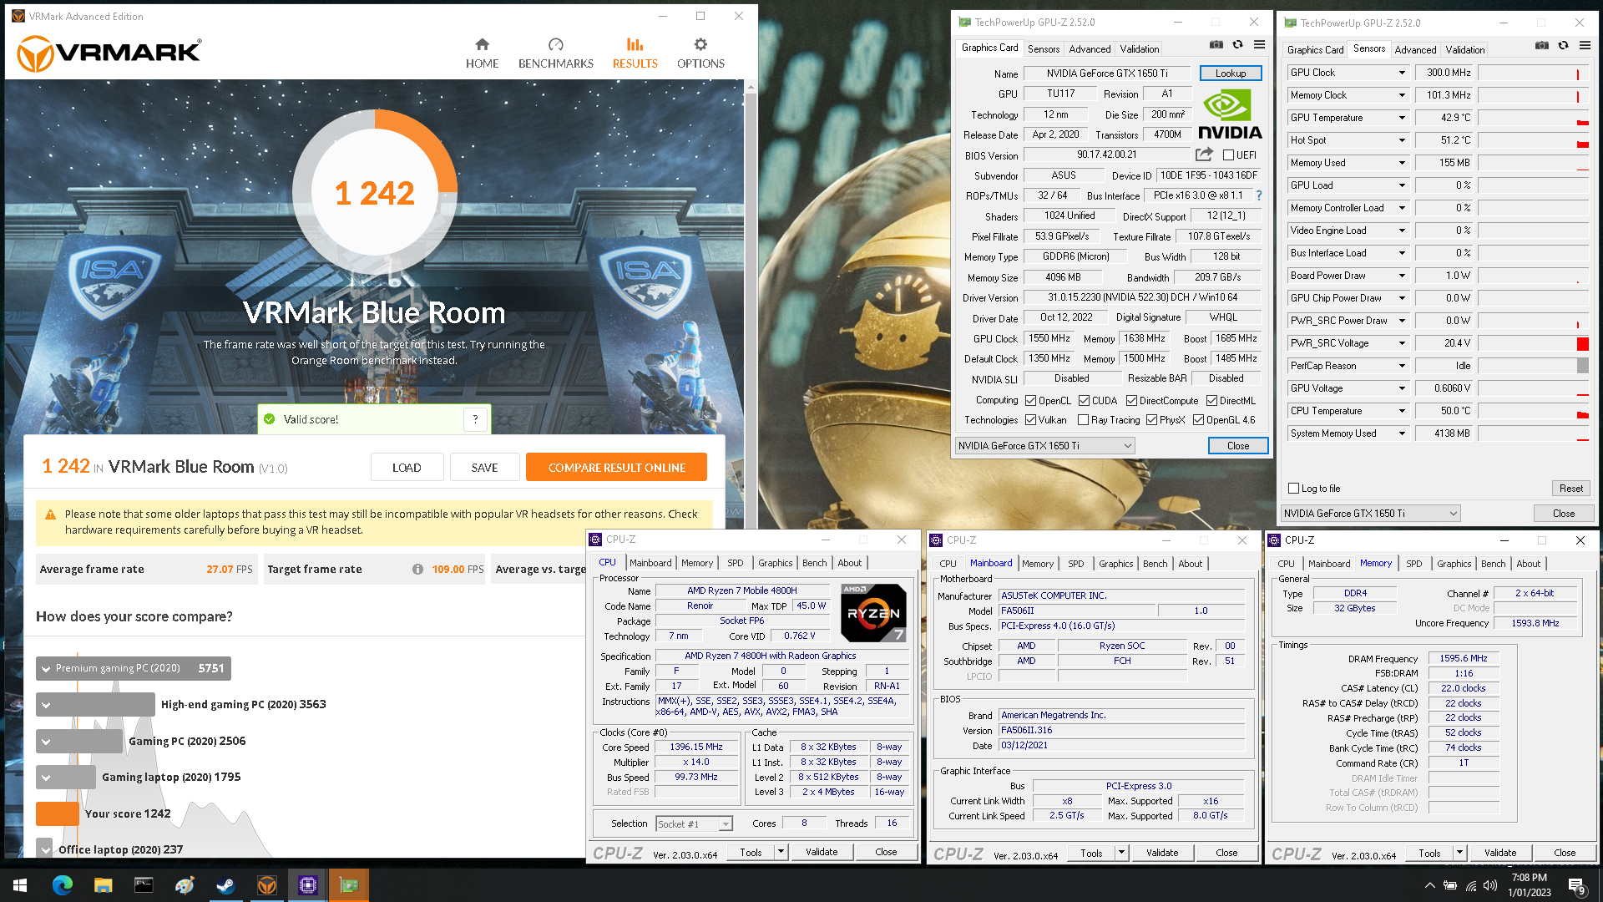Click the orange Your score 1242 bar
Image resolution: width=1603 pixels, height=902 pixels.
pos(58,813)
